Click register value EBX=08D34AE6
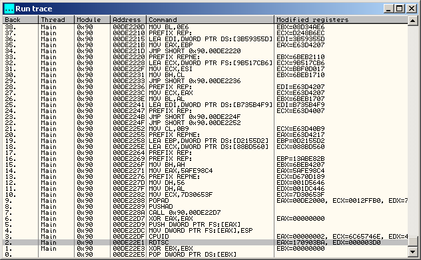 click(300, 27)
